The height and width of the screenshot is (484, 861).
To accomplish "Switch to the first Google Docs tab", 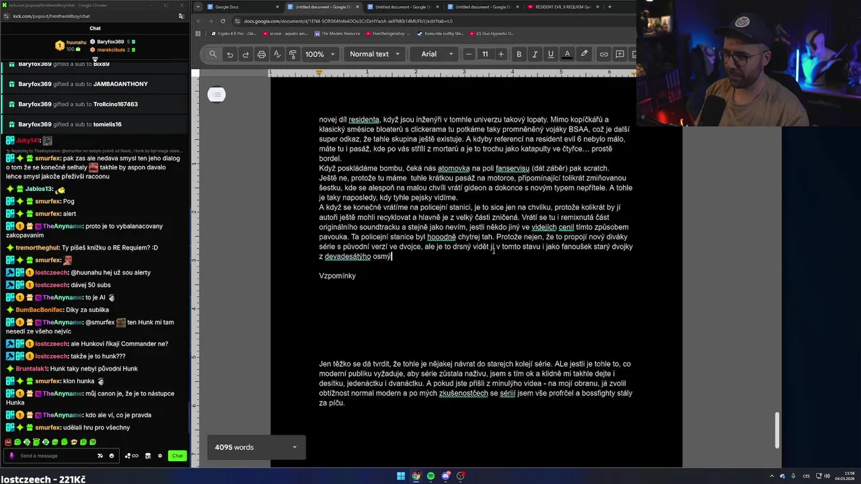I will point(243,7).
